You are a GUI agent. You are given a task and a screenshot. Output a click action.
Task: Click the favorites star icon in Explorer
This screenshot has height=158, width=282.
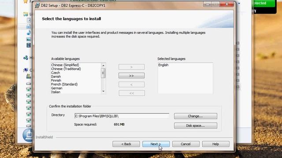[26, 2]
